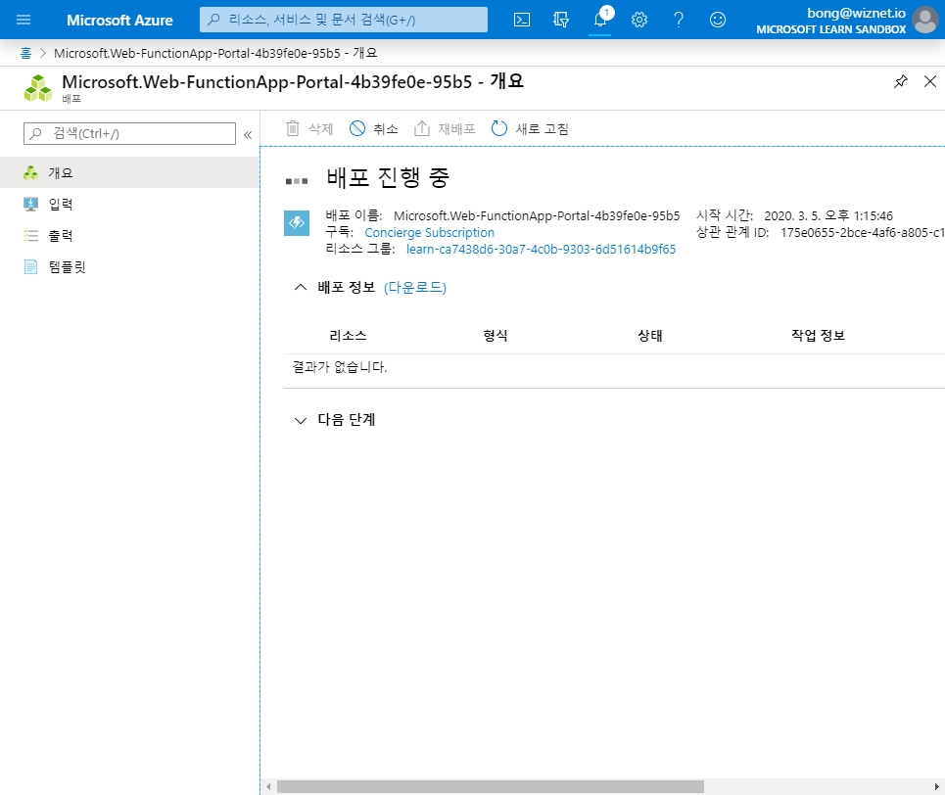Pin this blade to dashboard
The image size is (945, 795).
coord(900,81)
